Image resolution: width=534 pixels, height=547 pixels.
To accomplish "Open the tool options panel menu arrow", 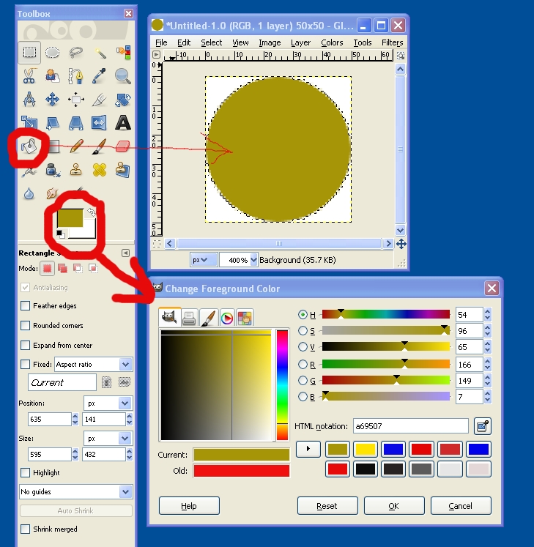I will 126,253.
